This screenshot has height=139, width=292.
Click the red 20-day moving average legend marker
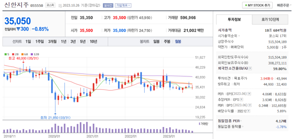point(13,54)
